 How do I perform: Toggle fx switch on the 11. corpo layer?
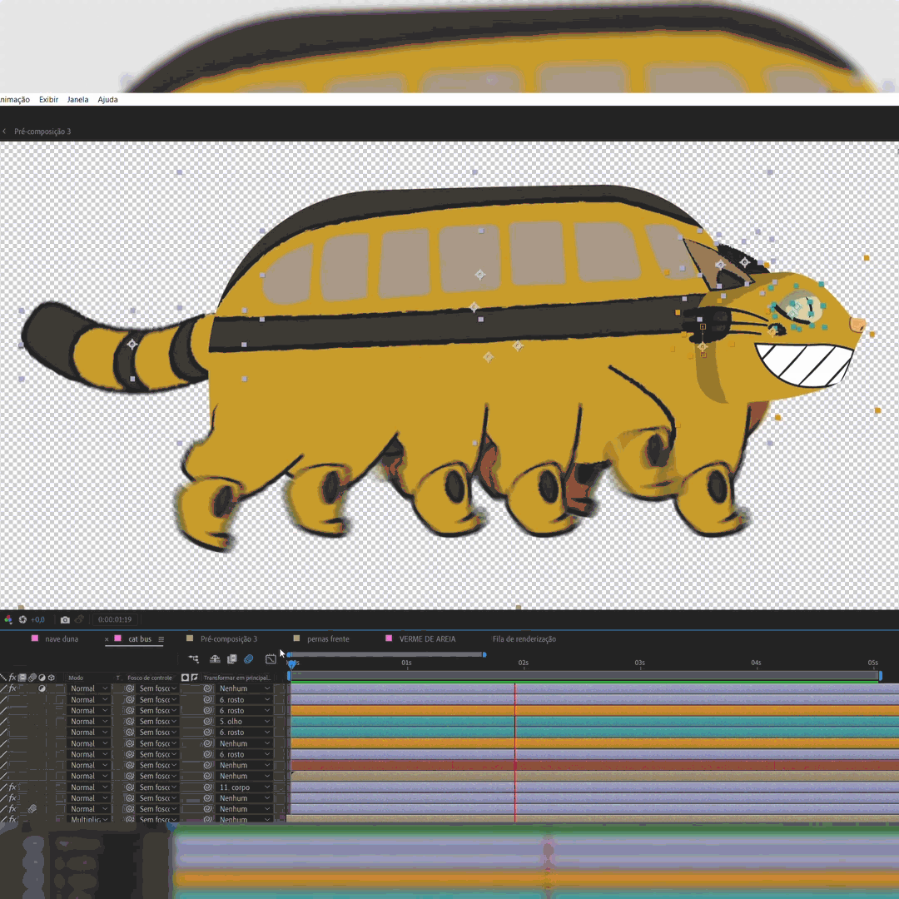click(x=12, y=787)
